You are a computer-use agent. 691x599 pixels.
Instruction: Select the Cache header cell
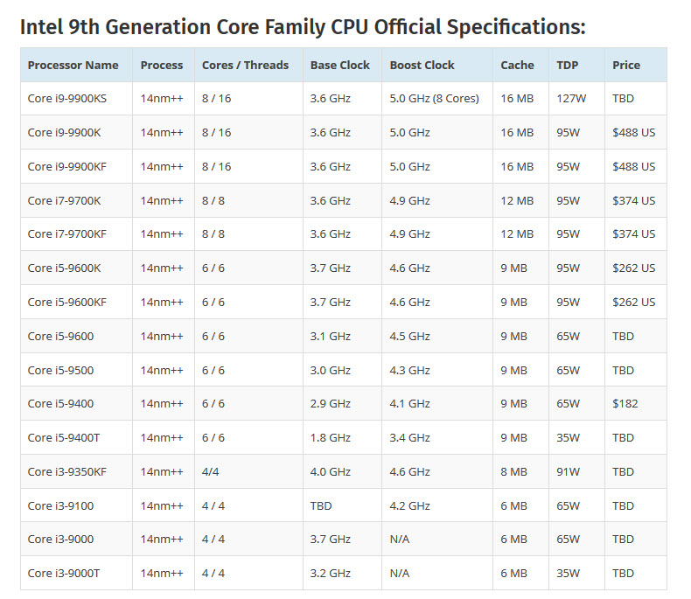coord(517,65)
